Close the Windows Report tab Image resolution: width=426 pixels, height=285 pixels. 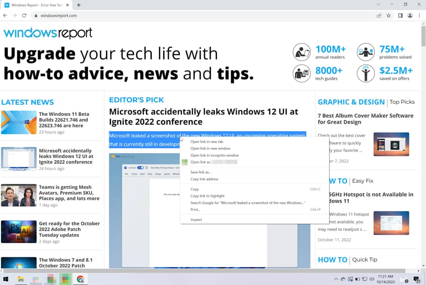(68, 5)
